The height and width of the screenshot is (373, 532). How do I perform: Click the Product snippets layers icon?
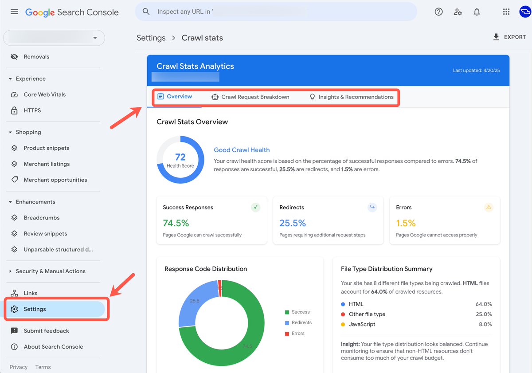click(14, 148)
